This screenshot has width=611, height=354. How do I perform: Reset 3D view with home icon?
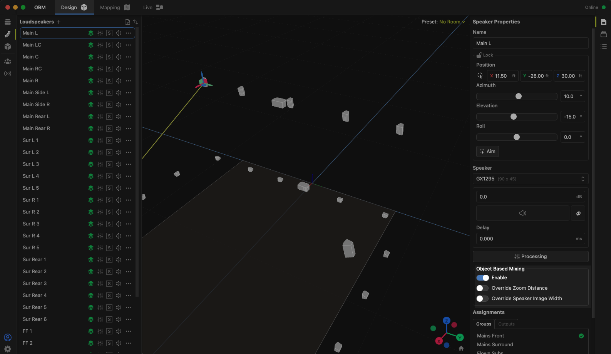[x=461, y=348]
